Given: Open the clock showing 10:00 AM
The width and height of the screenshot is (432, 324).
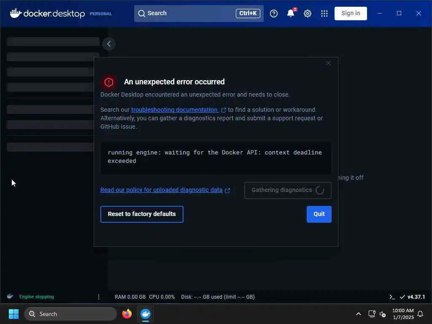Looking at the screenshot, I should [403, 314].
